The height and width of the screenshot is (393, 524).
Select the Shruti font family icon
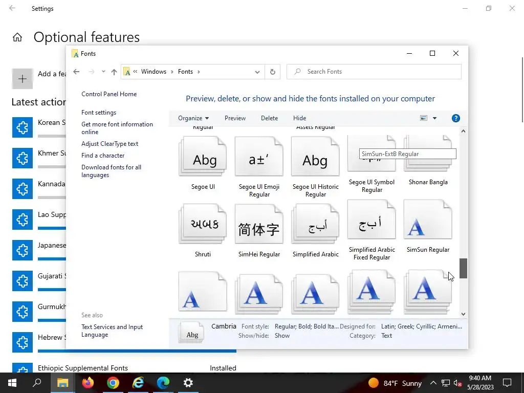coord(203,224)
